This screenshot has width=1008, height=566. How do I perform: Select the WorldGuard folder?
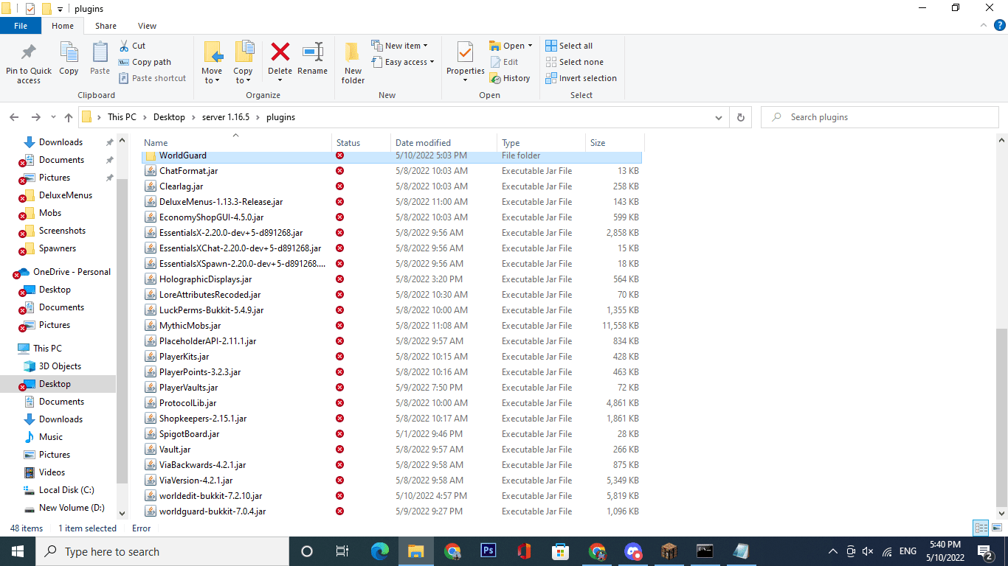tap(391, 156)
